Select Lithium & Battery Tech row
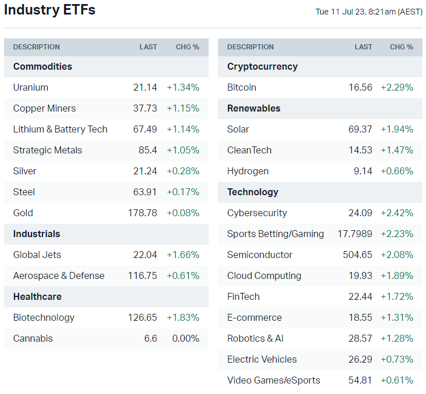Screen dimensions: 426x394 60,129
